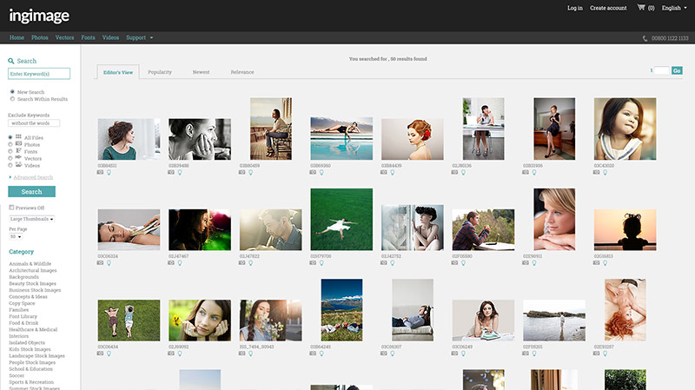Image resolution: width=695 pixels, height=390 pixels.
Task: Open the Large Thumbnails dropdown
Action: (31, 219)
